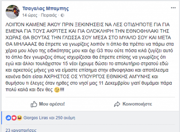Click the red heart Love reaction
The height and width of the screenshot is (132, 180).
click(x=14, y=118)
